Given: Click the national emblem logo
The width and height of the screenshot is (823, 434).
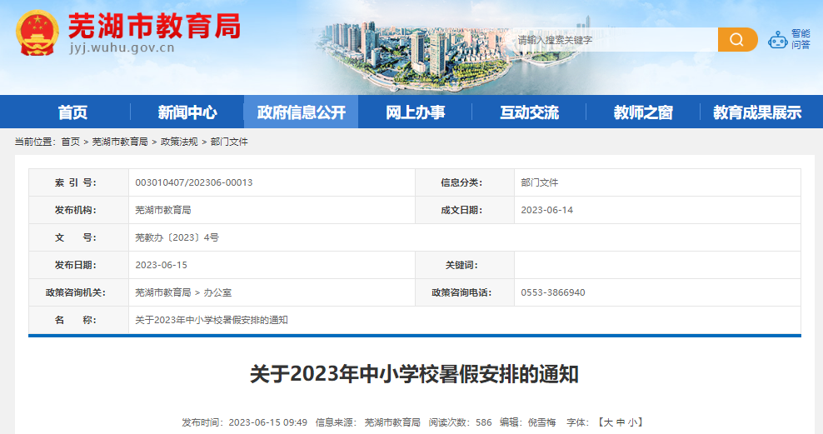Looking at the screenshot, I should 37,33.
